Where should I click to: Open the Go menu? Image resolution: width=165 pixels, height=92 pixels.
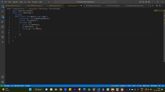[25, 2]
